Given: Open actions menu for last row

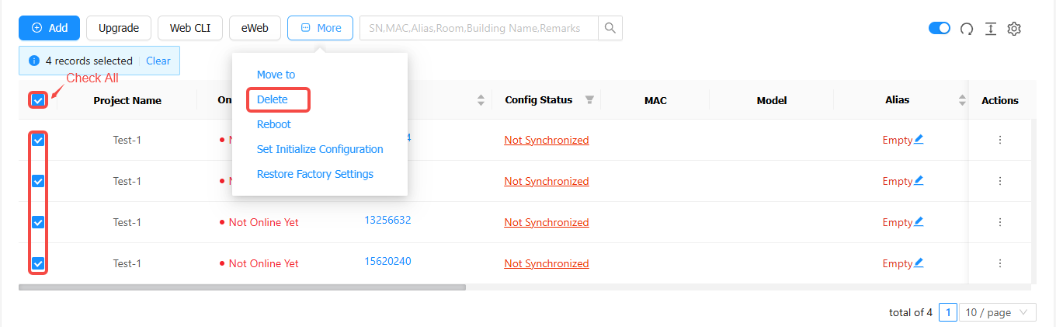Looking at the screenshot, I should coord(1000,263).
